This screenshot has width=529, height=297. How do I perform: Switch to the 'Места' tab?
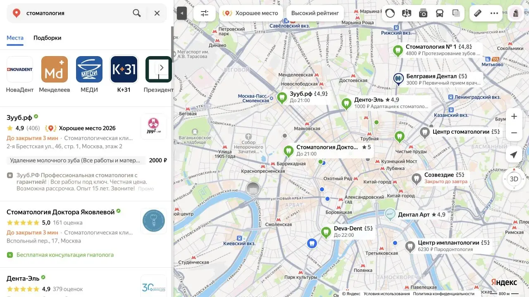click(15, 38)
